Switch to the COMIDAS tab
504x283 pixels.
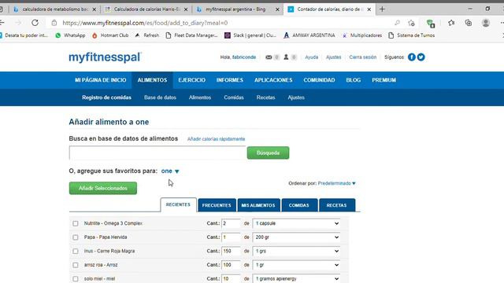pyautogui.click(x=299, y=205)
